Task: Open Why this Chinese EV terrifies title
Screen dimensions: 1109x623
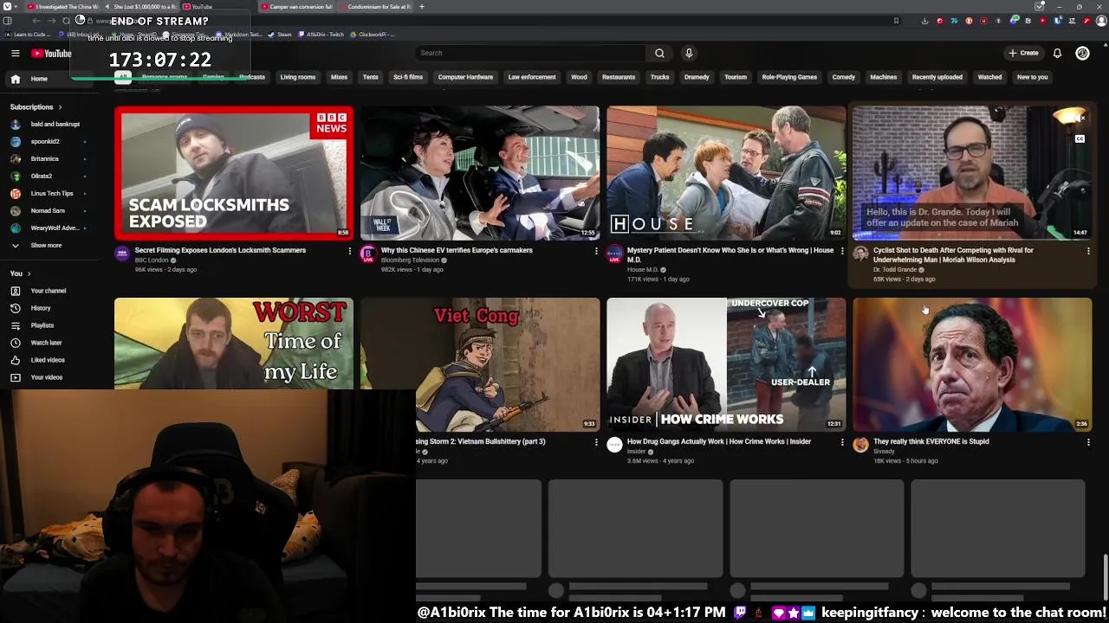Action: 457,250
